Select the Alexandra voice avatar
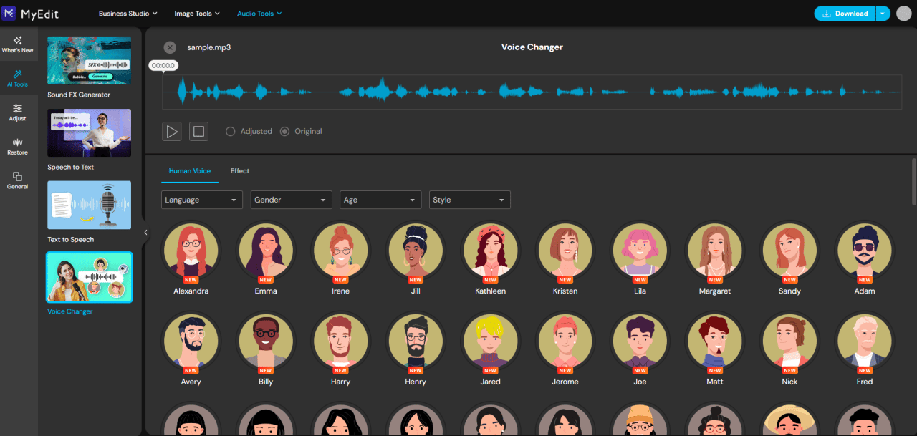The width and height of the screenshot is (917, 436). (191, 250)
